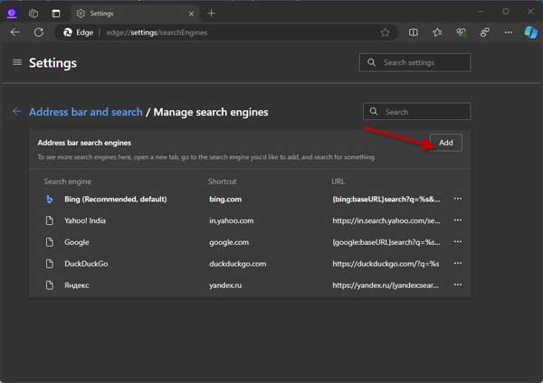Image resolution: width=543 pixels, height=383 pixels.
Task: Select the Settings tab
Action: pos(134,14)
